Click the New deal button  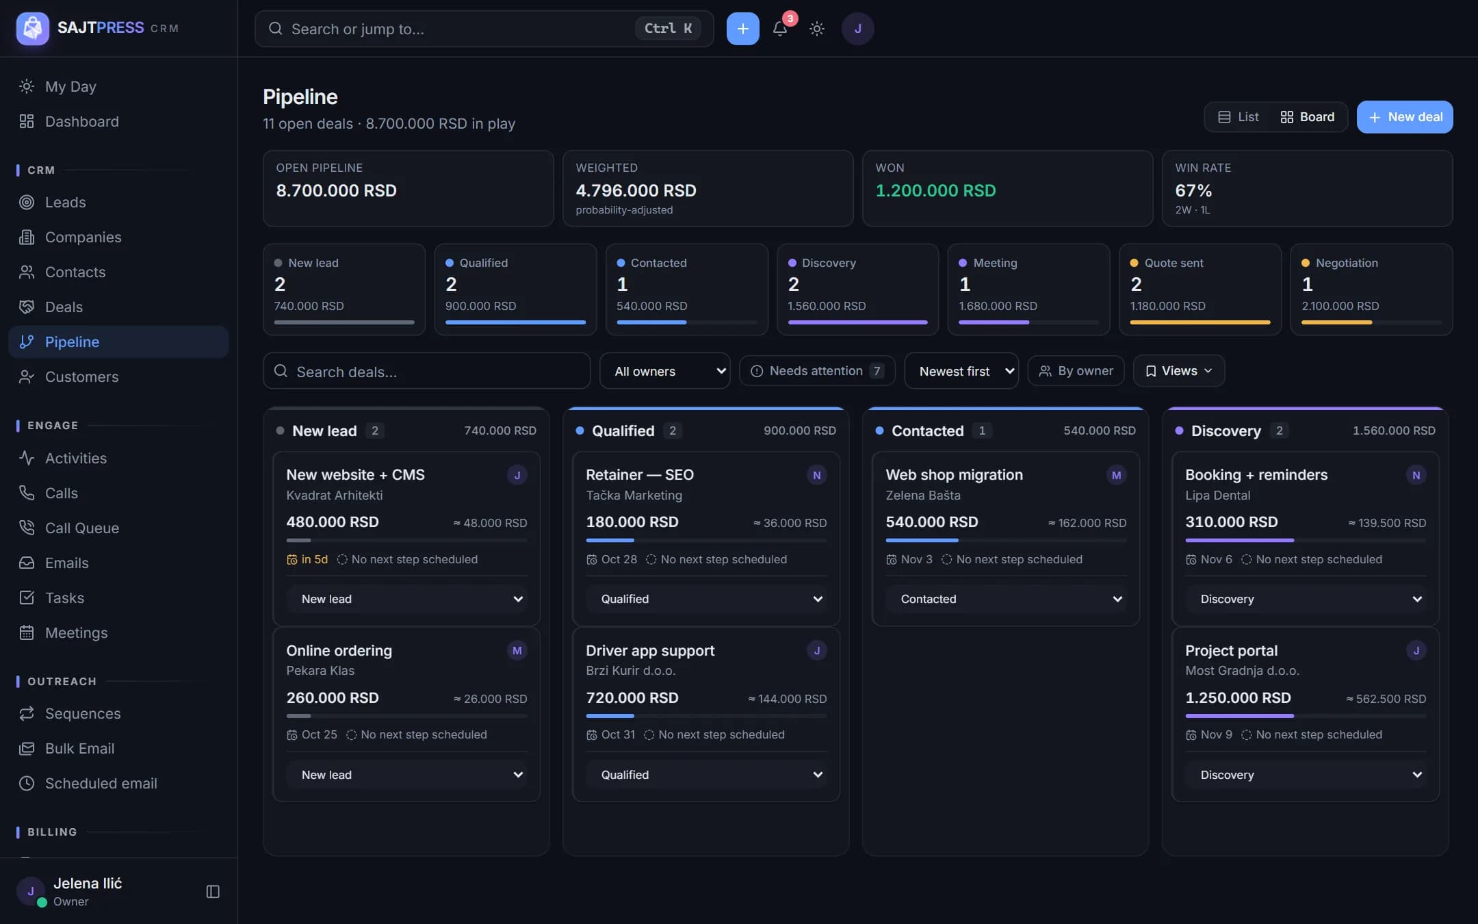(x=1405, y=117)
